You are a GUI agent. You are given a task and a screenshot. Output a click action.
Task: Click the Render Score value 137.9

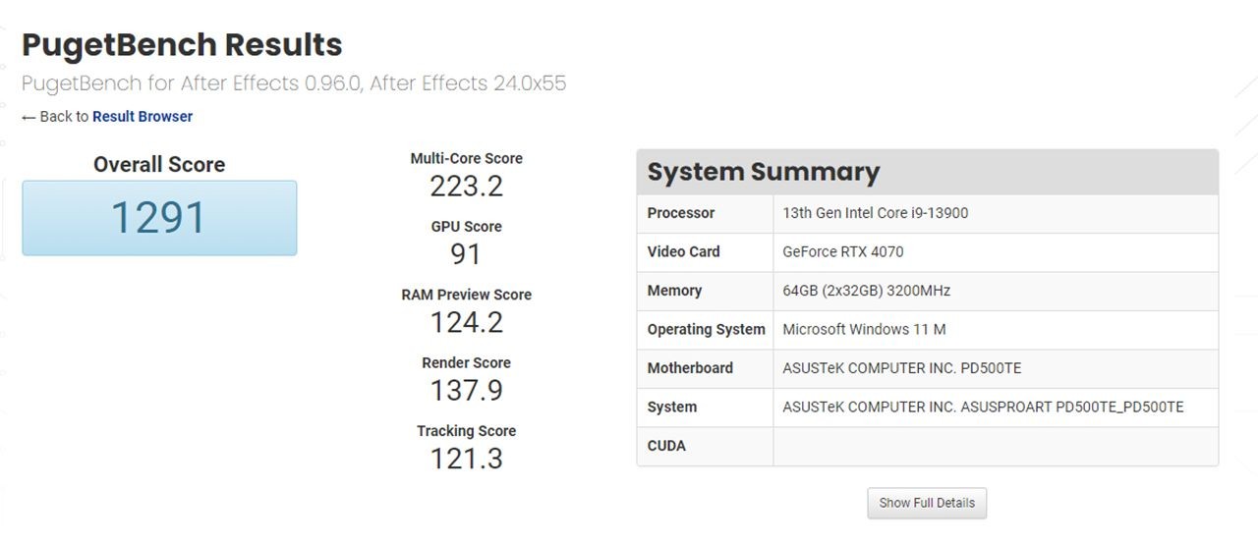pos(466,390)
